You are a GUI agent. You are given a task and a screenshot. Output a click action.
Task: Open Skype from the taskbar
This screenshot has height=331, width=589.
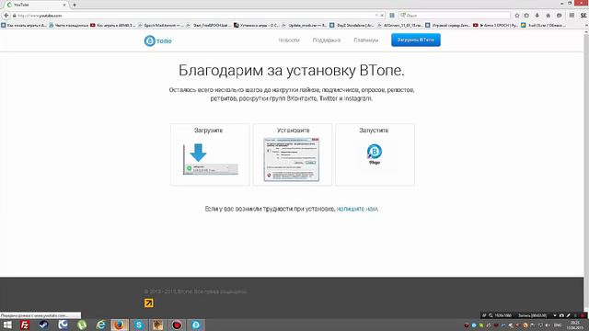point(139,325)
